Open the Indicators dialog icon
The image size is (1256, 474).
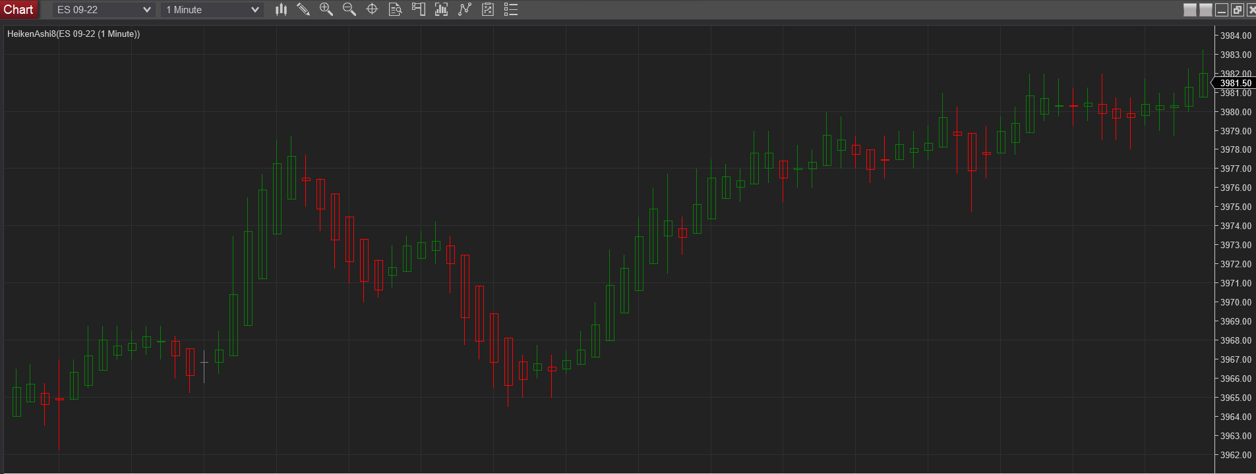pos(442,9)
